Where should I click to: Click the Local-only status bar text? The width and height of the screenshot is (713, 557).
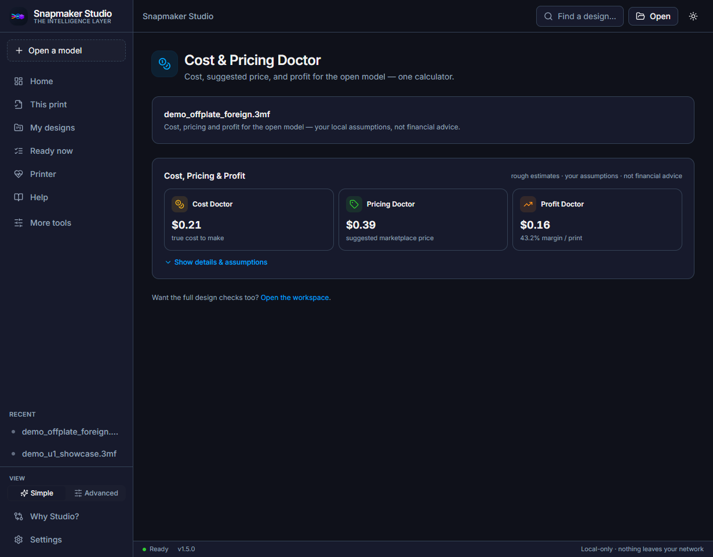(642, 549)
